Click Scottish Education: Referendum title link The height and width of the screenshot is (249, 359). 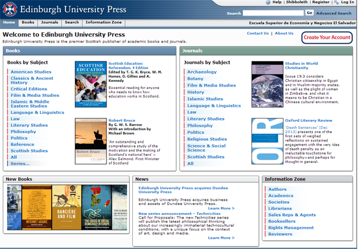tap(128, 66)
